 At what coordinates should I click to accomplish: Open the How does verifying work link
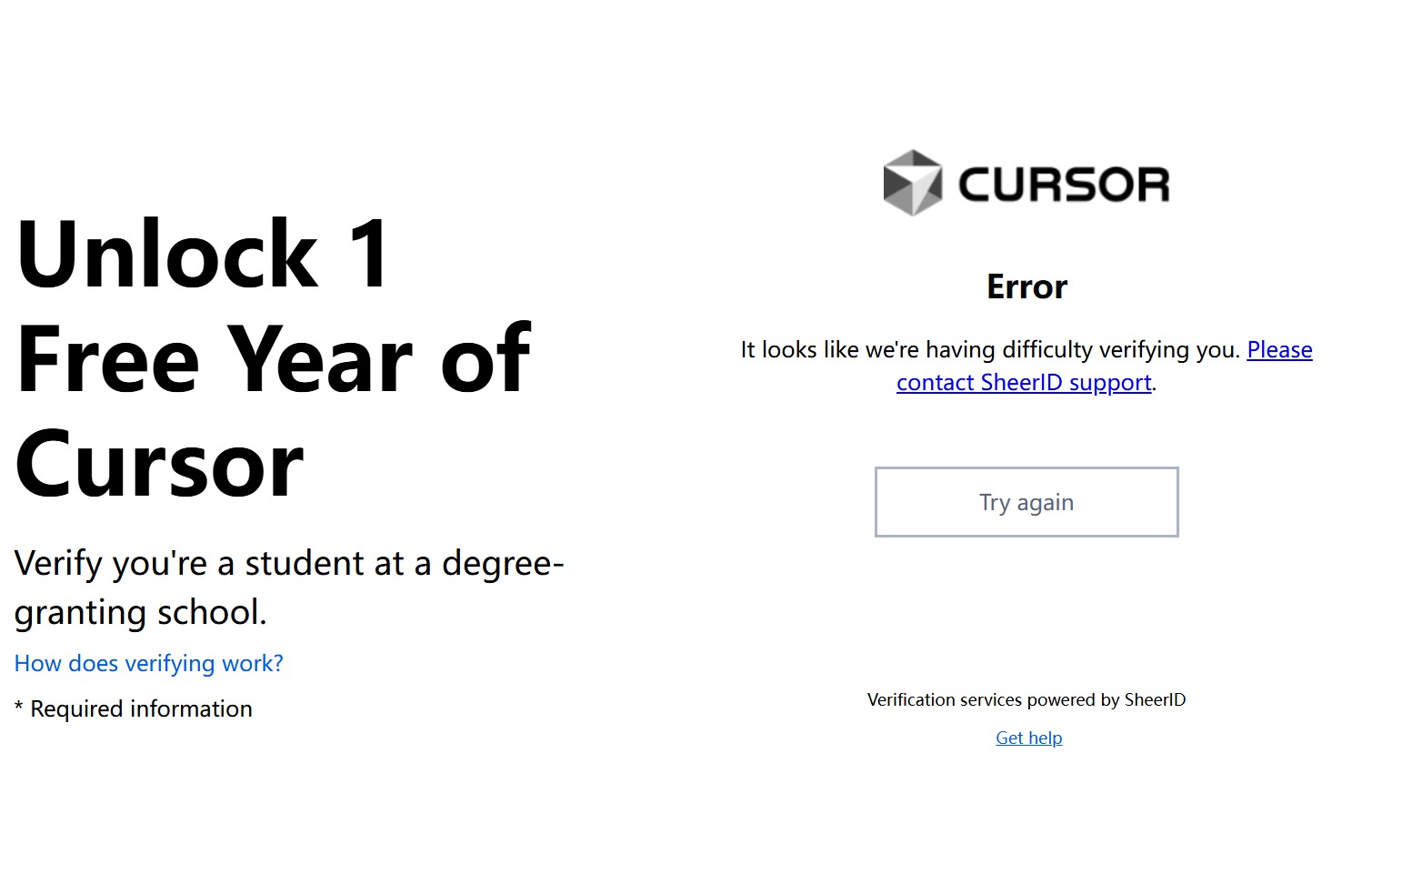149,664
